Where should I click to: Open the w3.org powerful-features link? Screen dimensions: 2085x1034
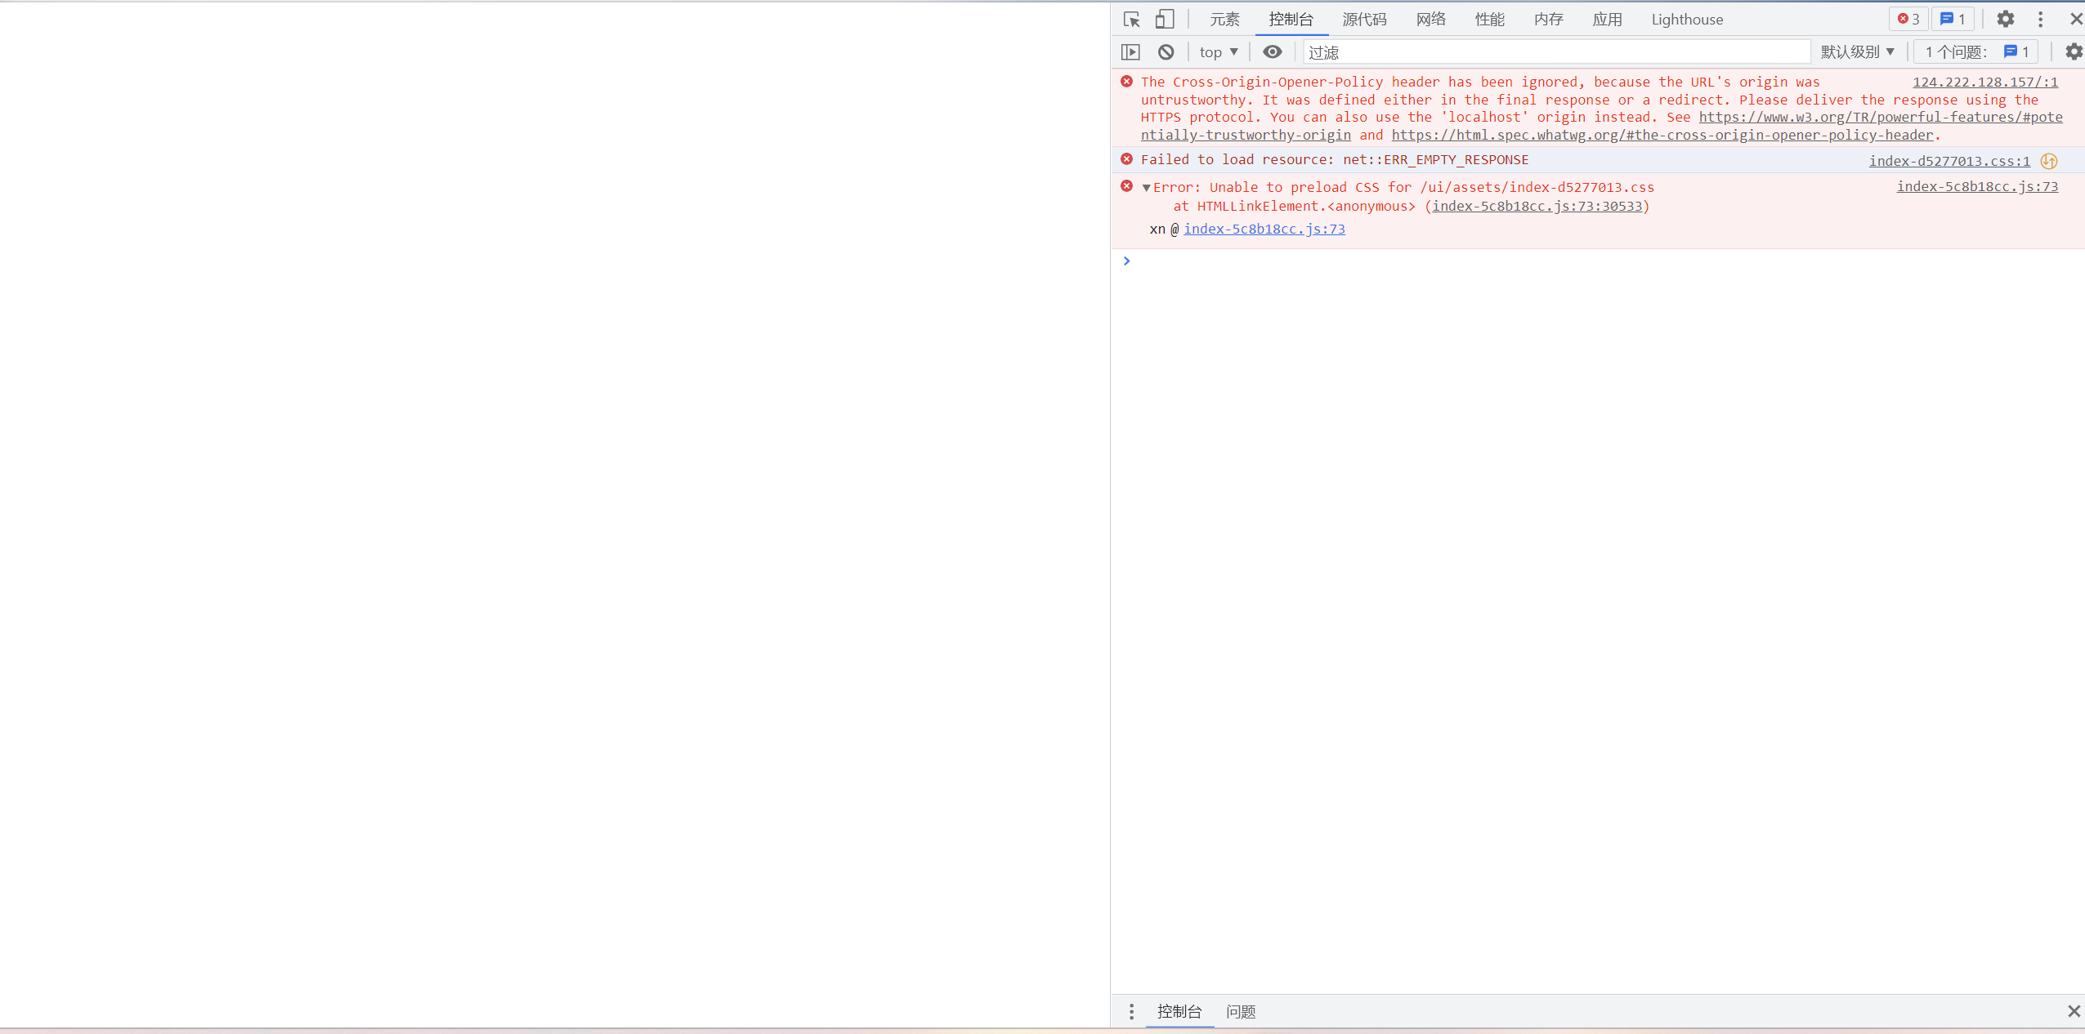click(x=1881, y=118)
